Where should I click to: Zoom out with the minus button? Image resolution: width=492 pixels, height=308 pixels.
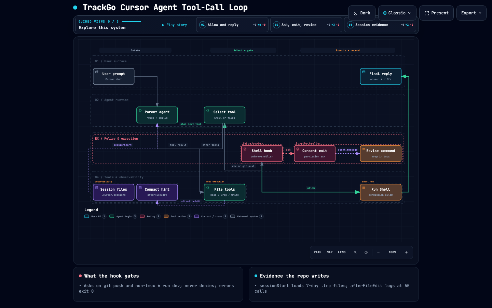point(378,253)
